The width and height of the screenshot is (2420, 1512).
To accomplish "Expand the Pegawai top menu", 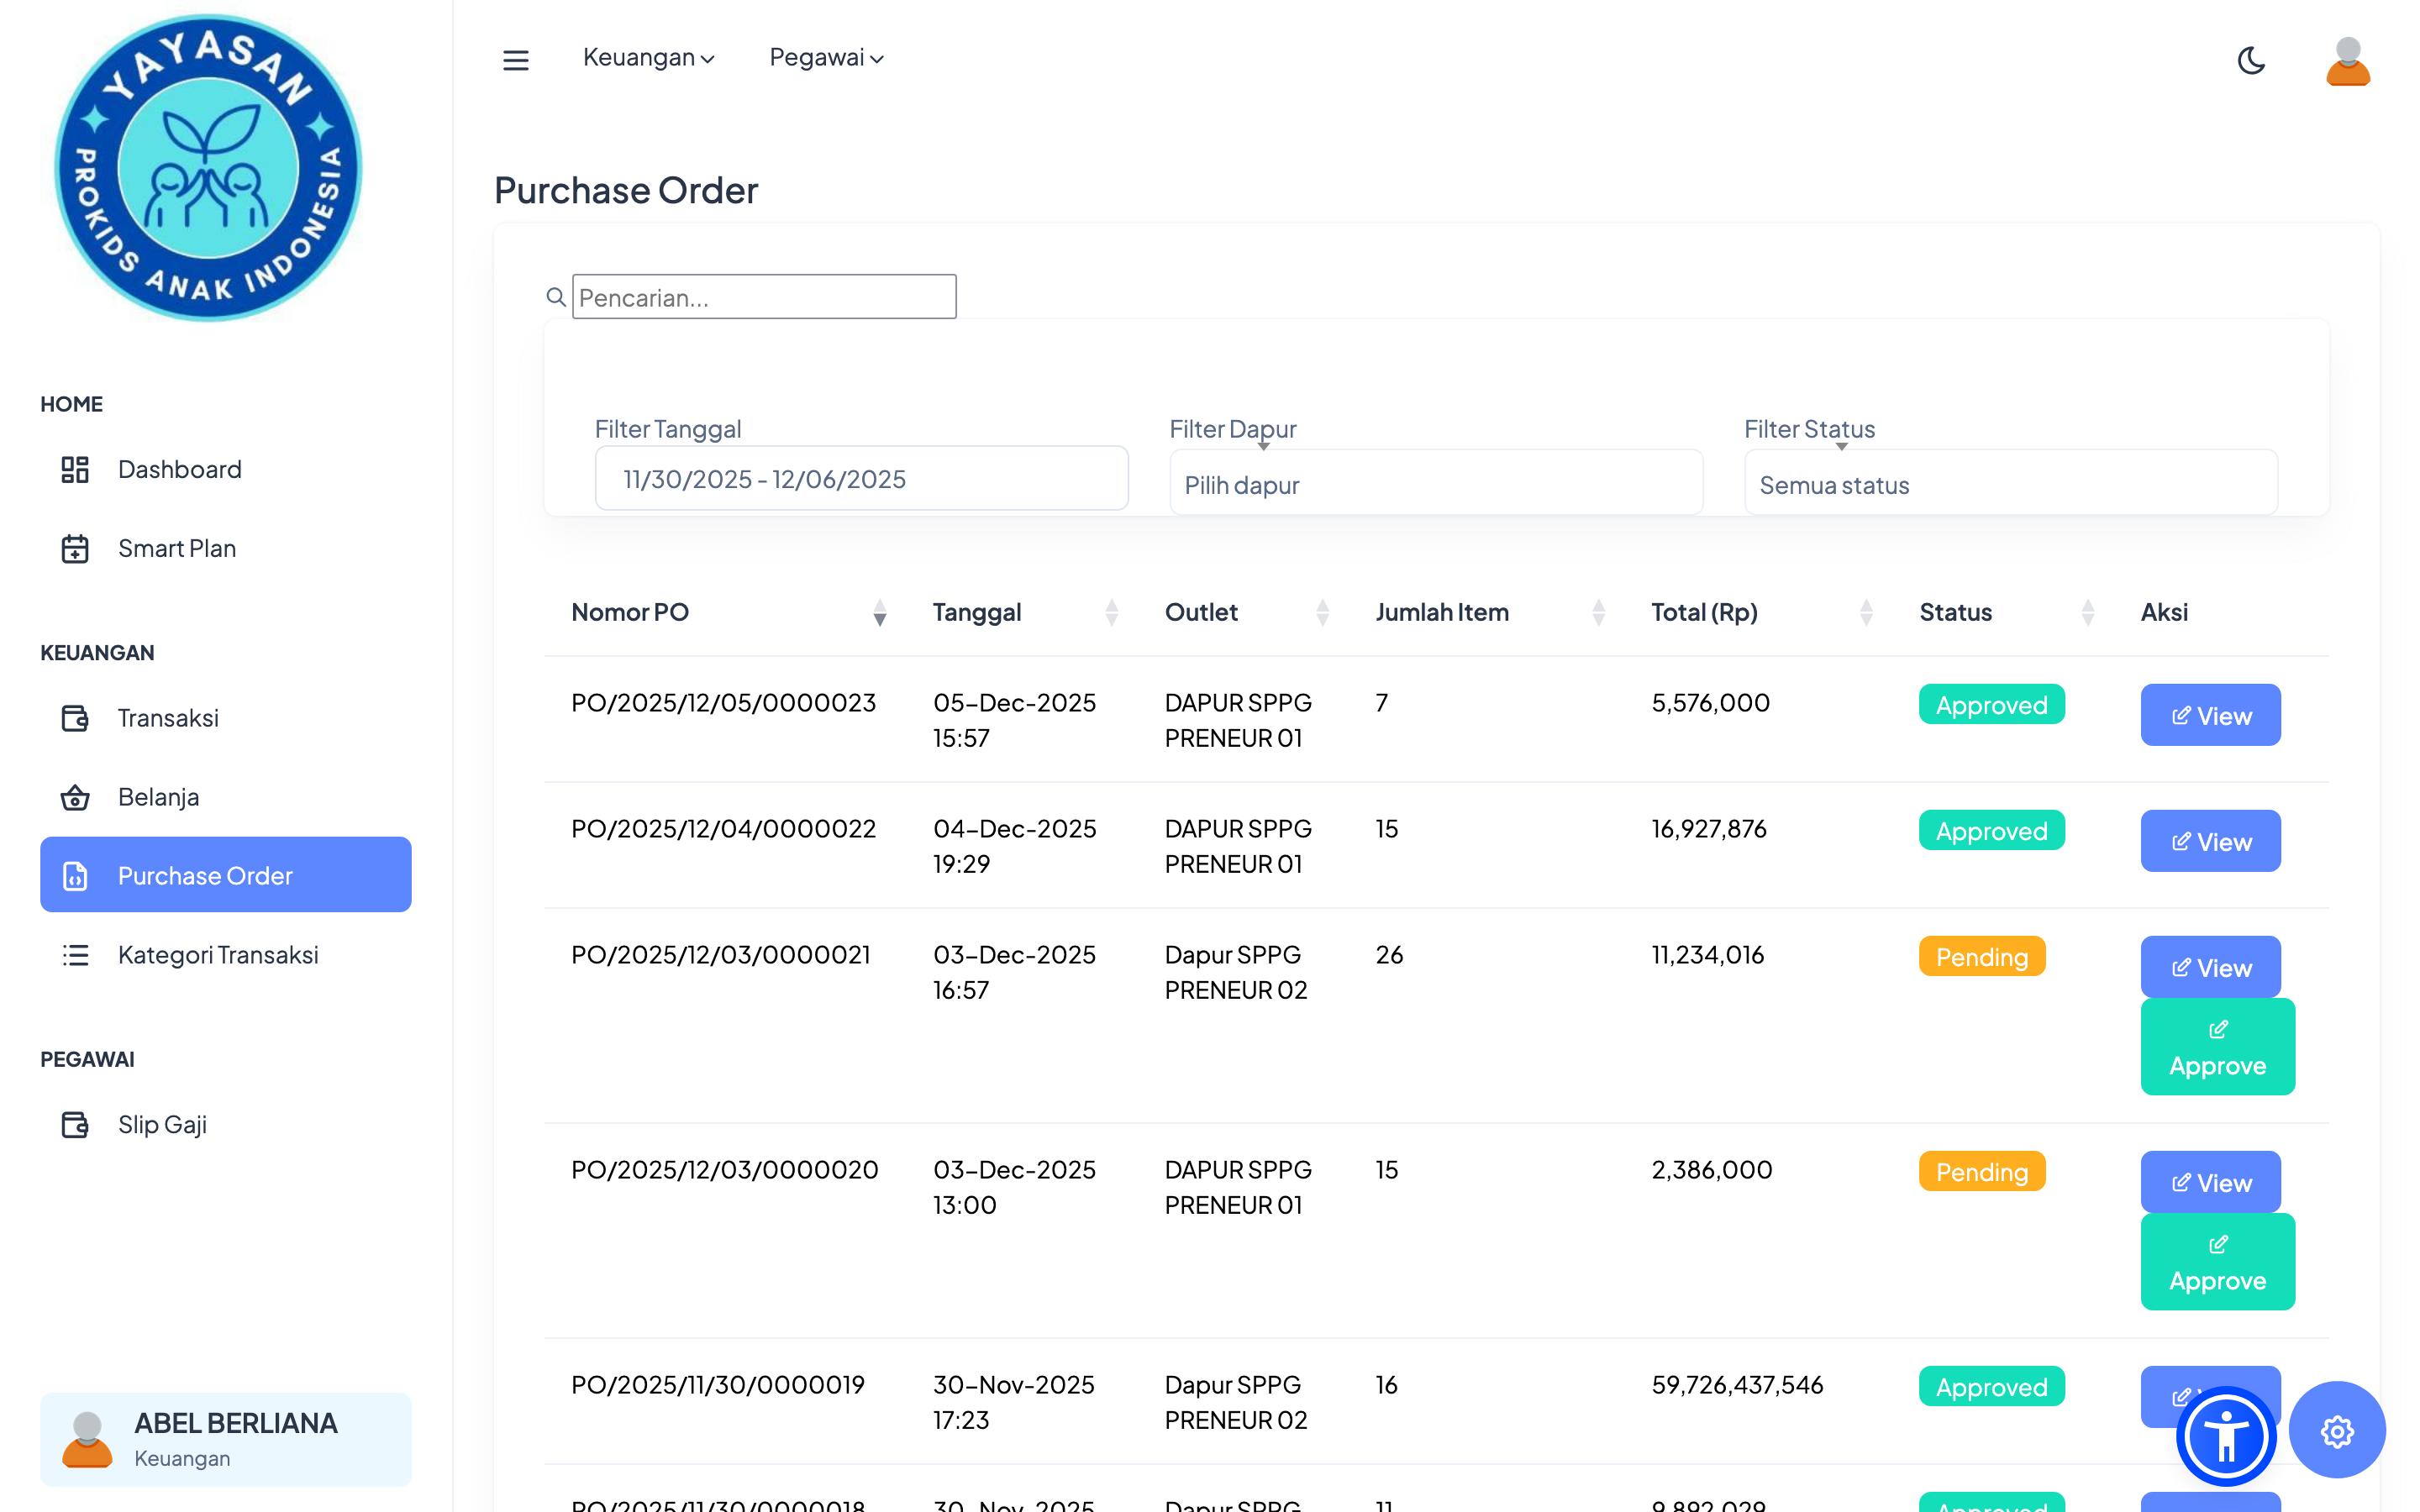I will (x=826, y=58).
